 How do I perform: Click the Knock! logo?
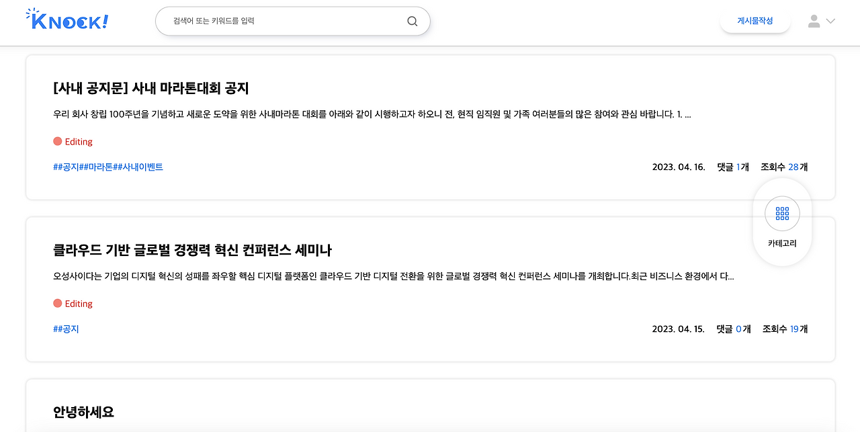pyautogui.click(x=67, y=19)
